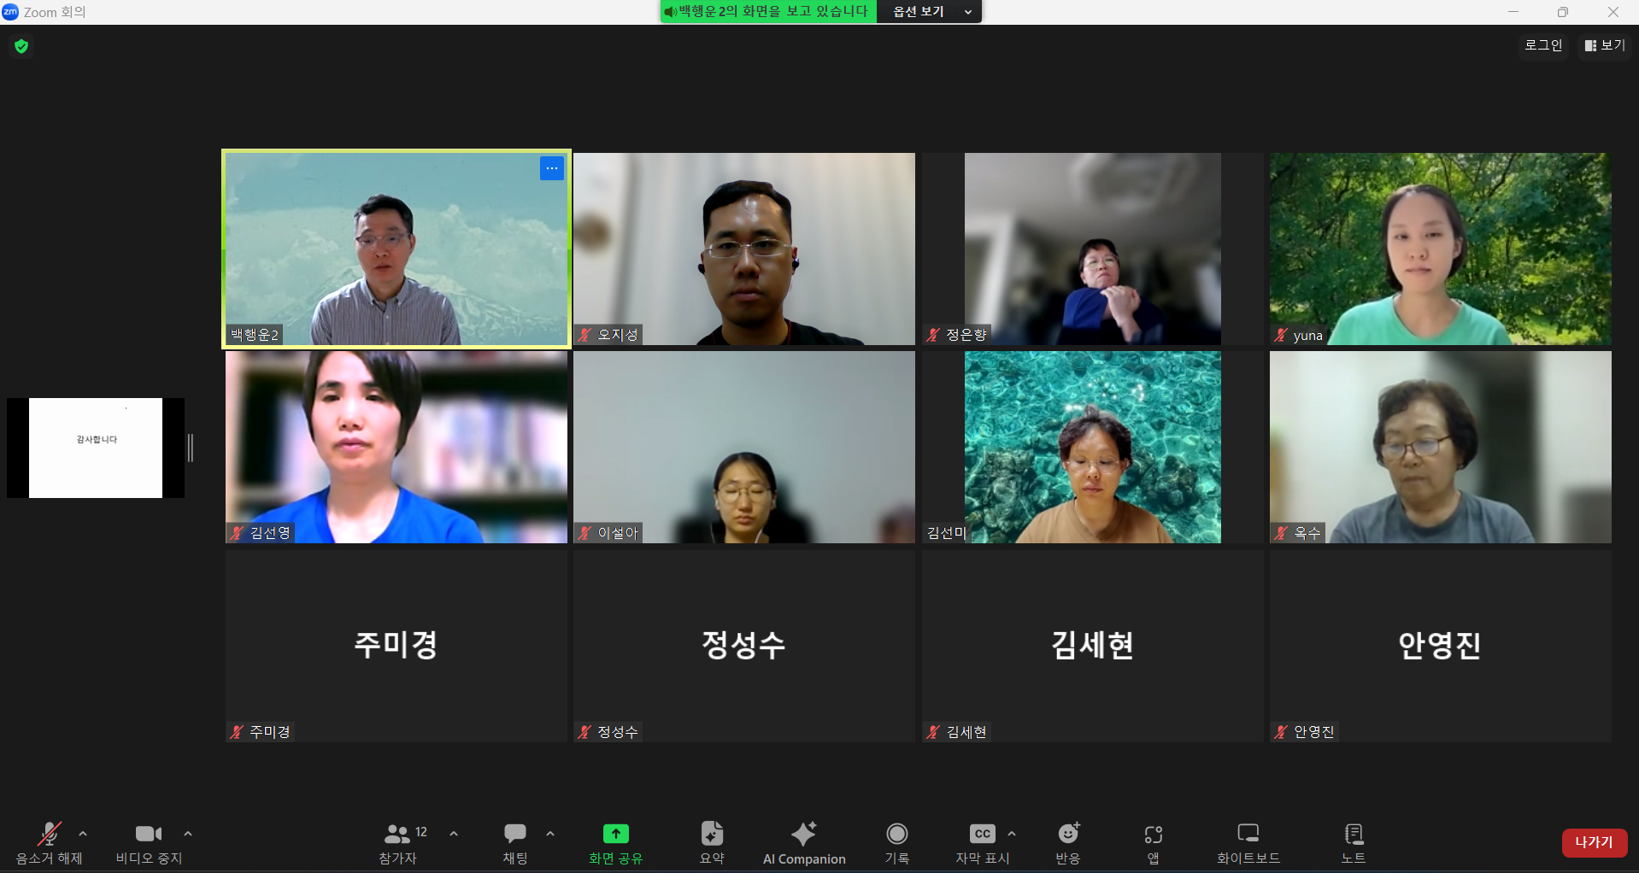Select 이설아 video tile

point(744,447)
